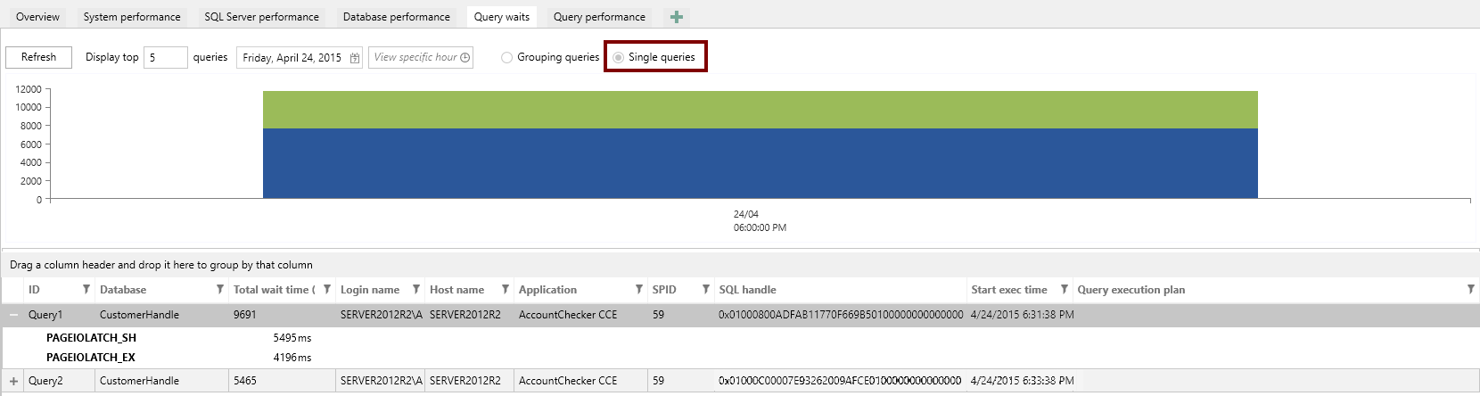Click Query1 SQL handle value

(x=841, y=315)
